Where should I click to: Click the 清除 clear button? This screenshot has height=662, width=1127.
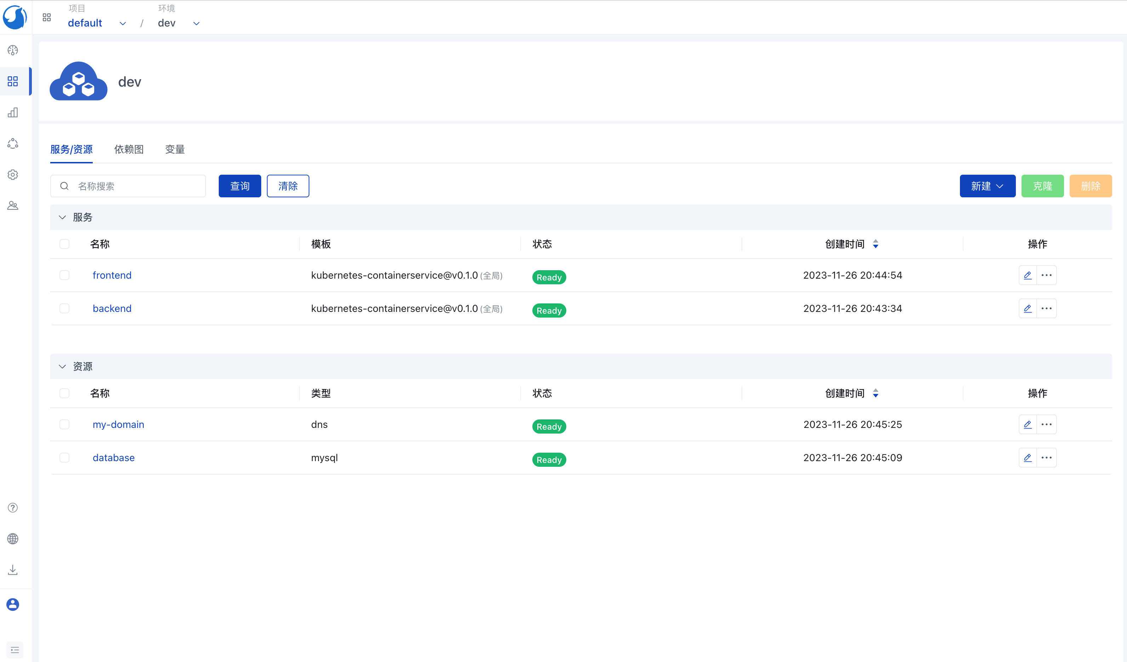coord(288,186)
